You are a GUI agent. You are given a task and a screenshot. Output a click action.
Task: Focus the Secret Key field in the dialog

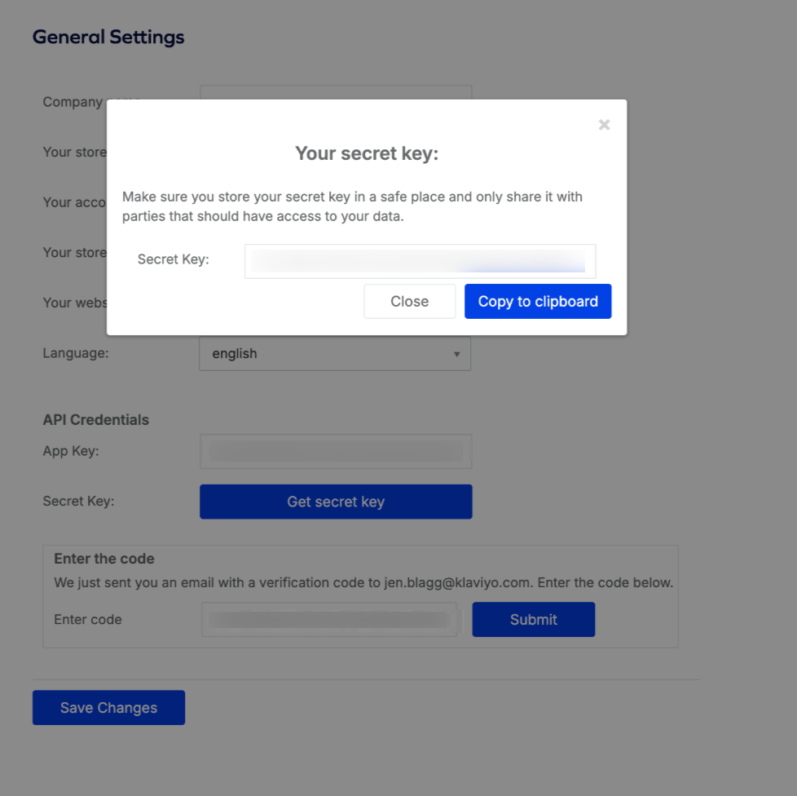tap(420, 261)
